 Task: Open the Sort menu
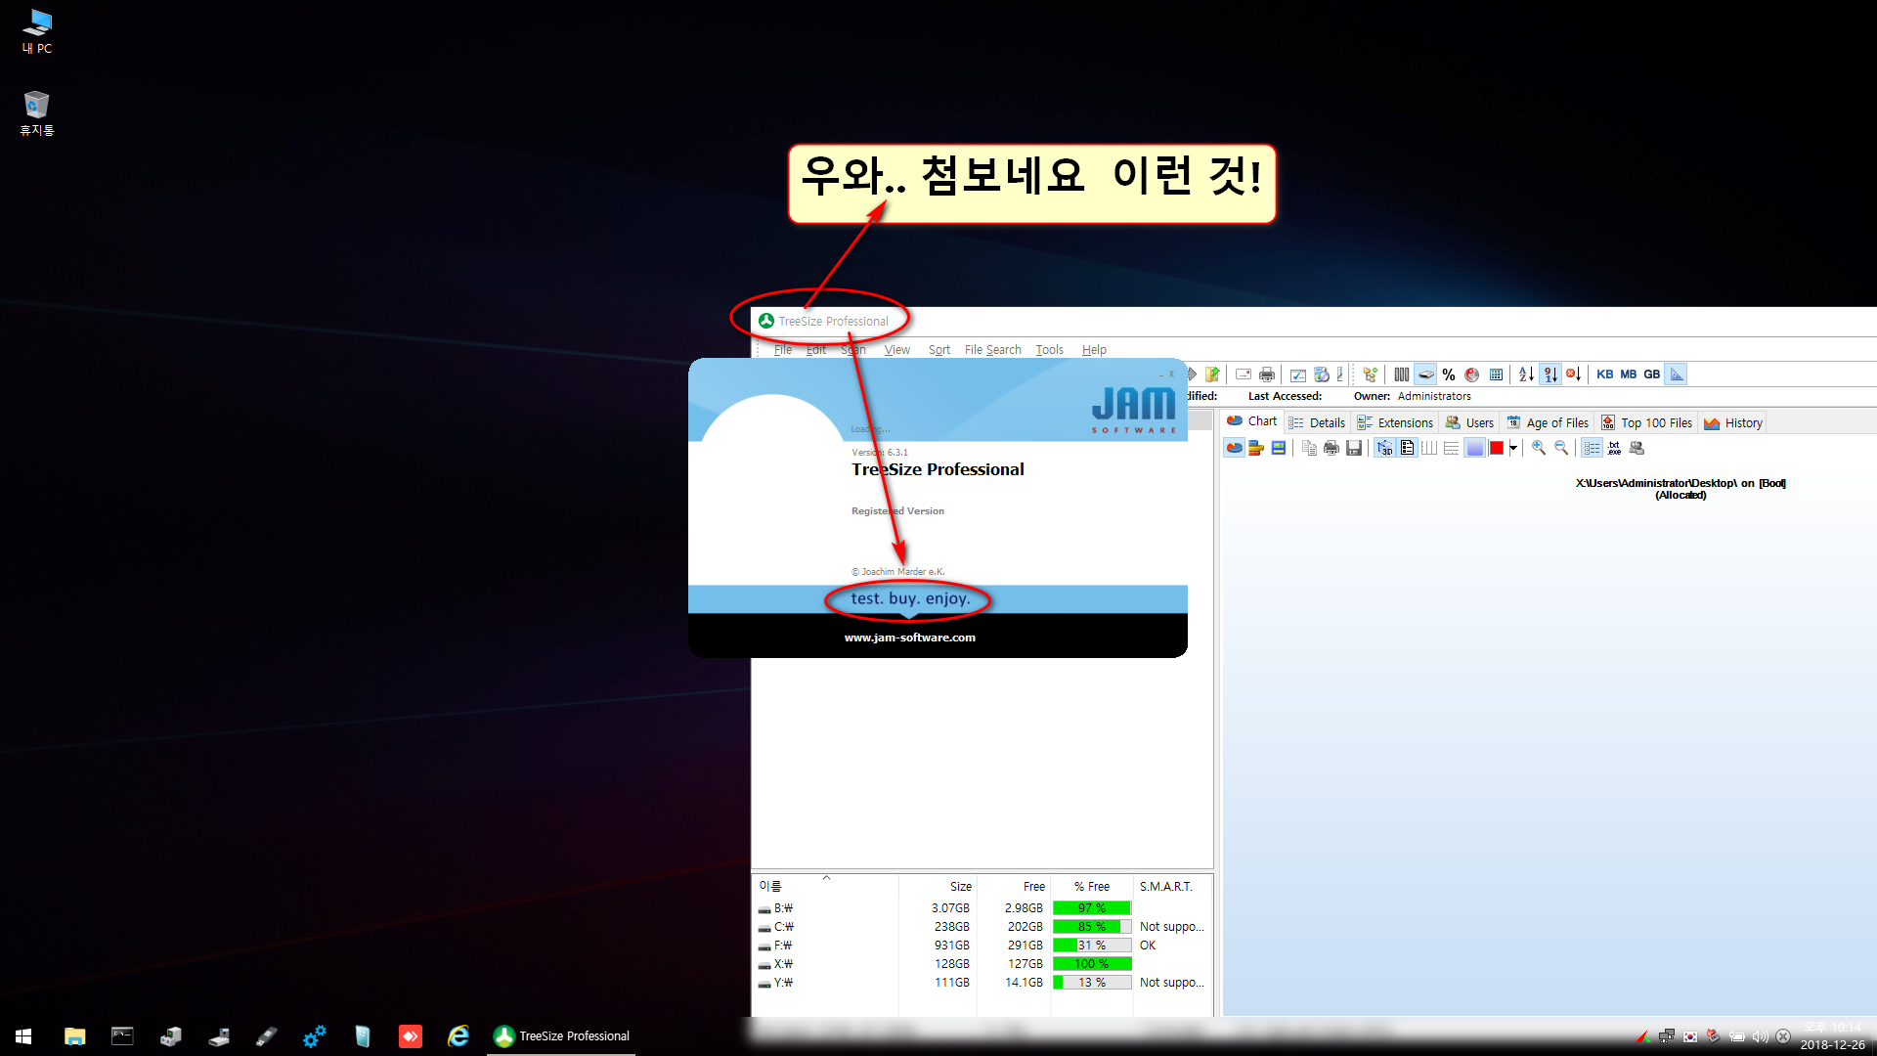coord(938,350)
